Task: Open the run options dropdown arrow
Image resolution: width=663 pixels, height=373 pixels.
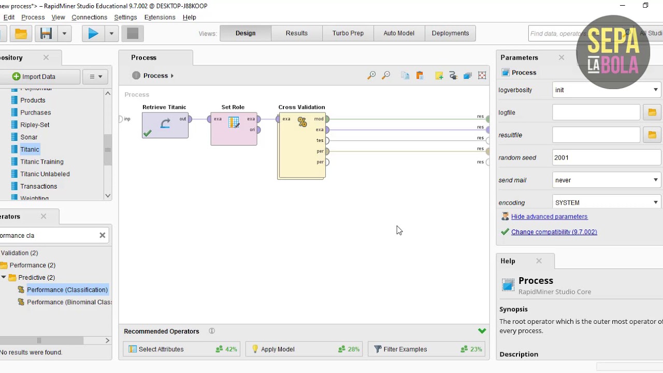Action: [111, 34]
